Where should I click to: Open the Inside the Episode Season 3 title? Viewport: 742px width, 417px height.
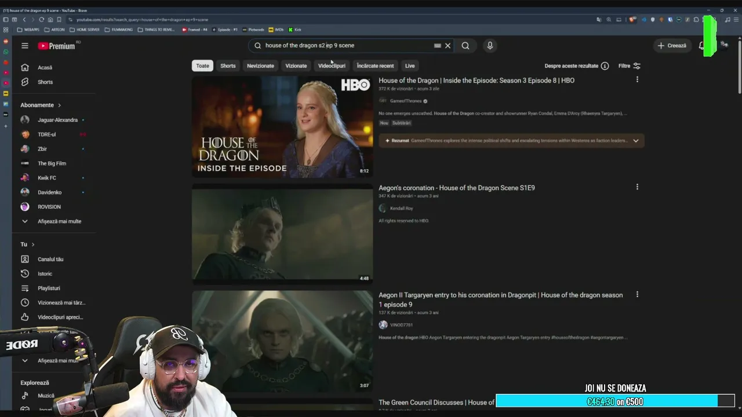click(477, 81)
